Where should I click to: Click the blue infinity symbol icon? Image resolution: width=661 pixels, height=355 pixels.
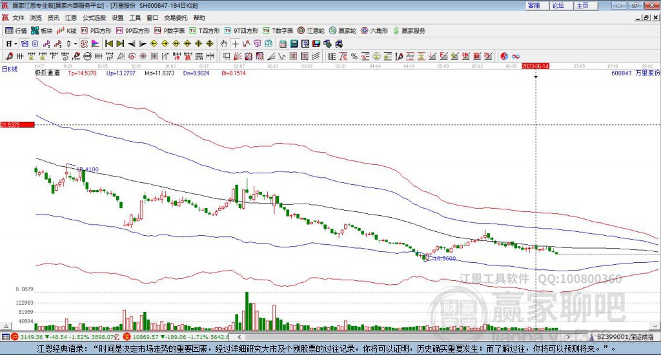click(x=516, y=56)
